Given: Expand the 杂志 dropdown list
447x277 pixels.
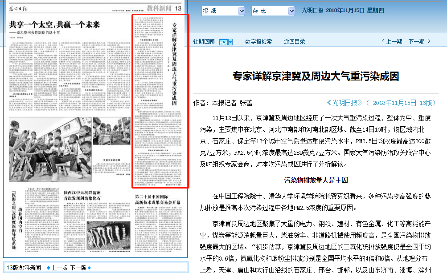Looking at the screenshot, I should [291, 11].
